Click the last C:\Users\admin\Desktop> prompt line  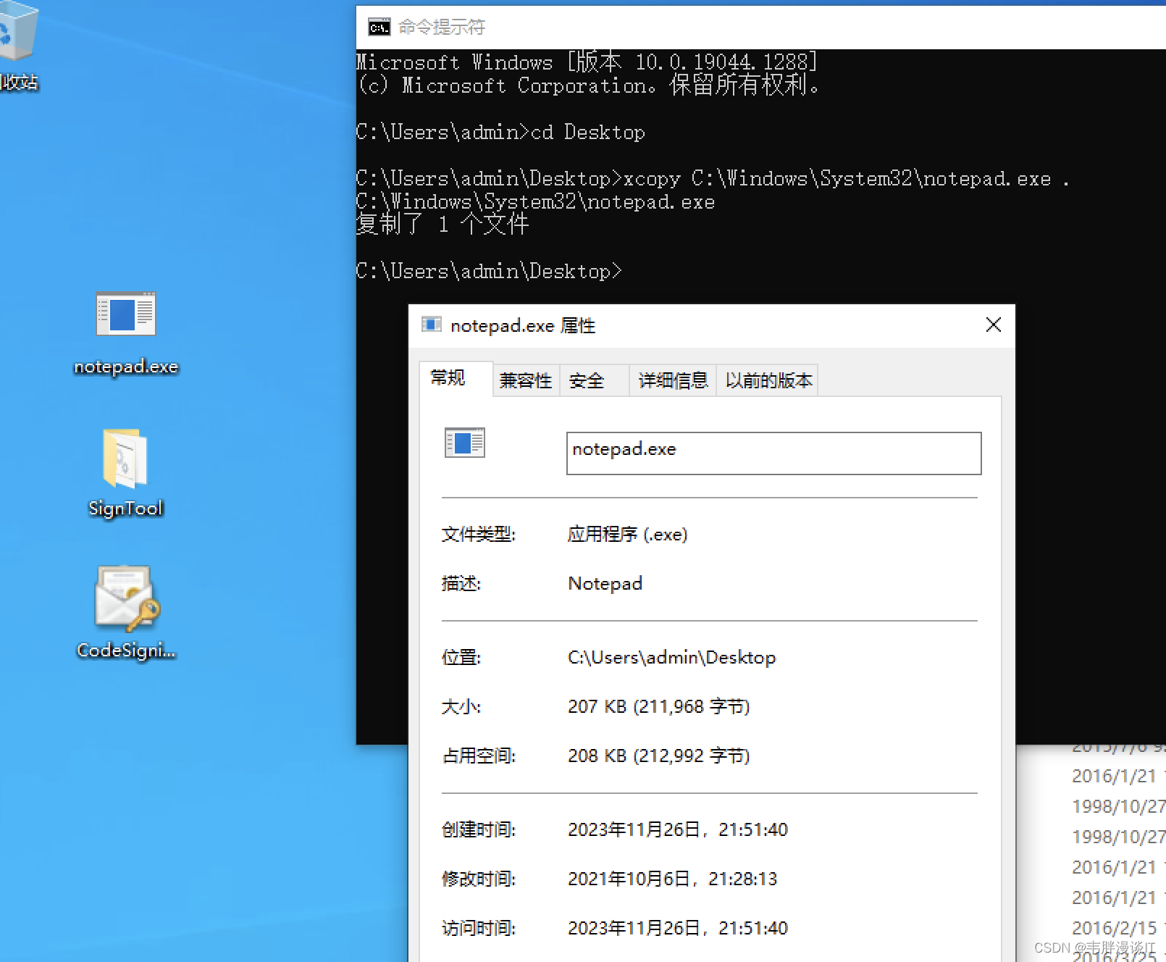pyautogui.click(x=489, y=272)
